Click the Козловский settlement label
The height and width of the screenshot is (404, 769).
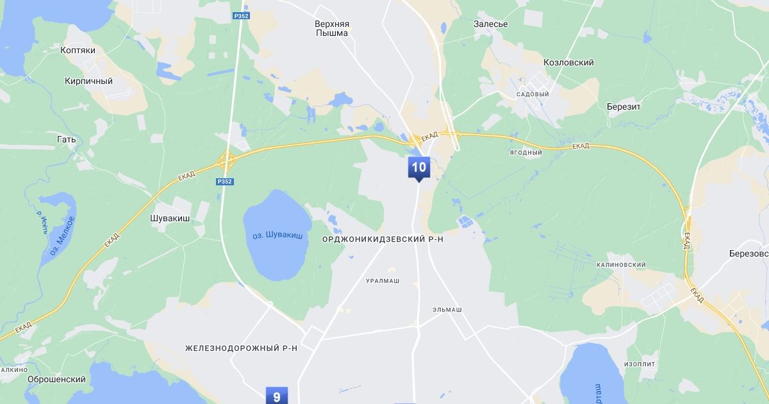coord(568,62)
